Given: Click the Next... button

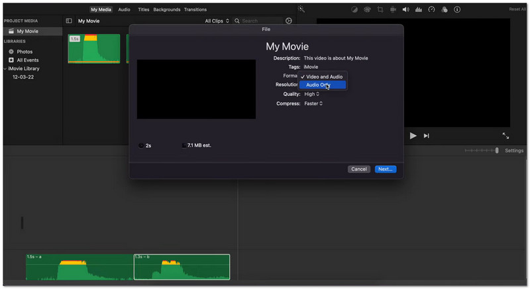Looking at the screenshot, I should pyautogui.click(x=386, y=169).
